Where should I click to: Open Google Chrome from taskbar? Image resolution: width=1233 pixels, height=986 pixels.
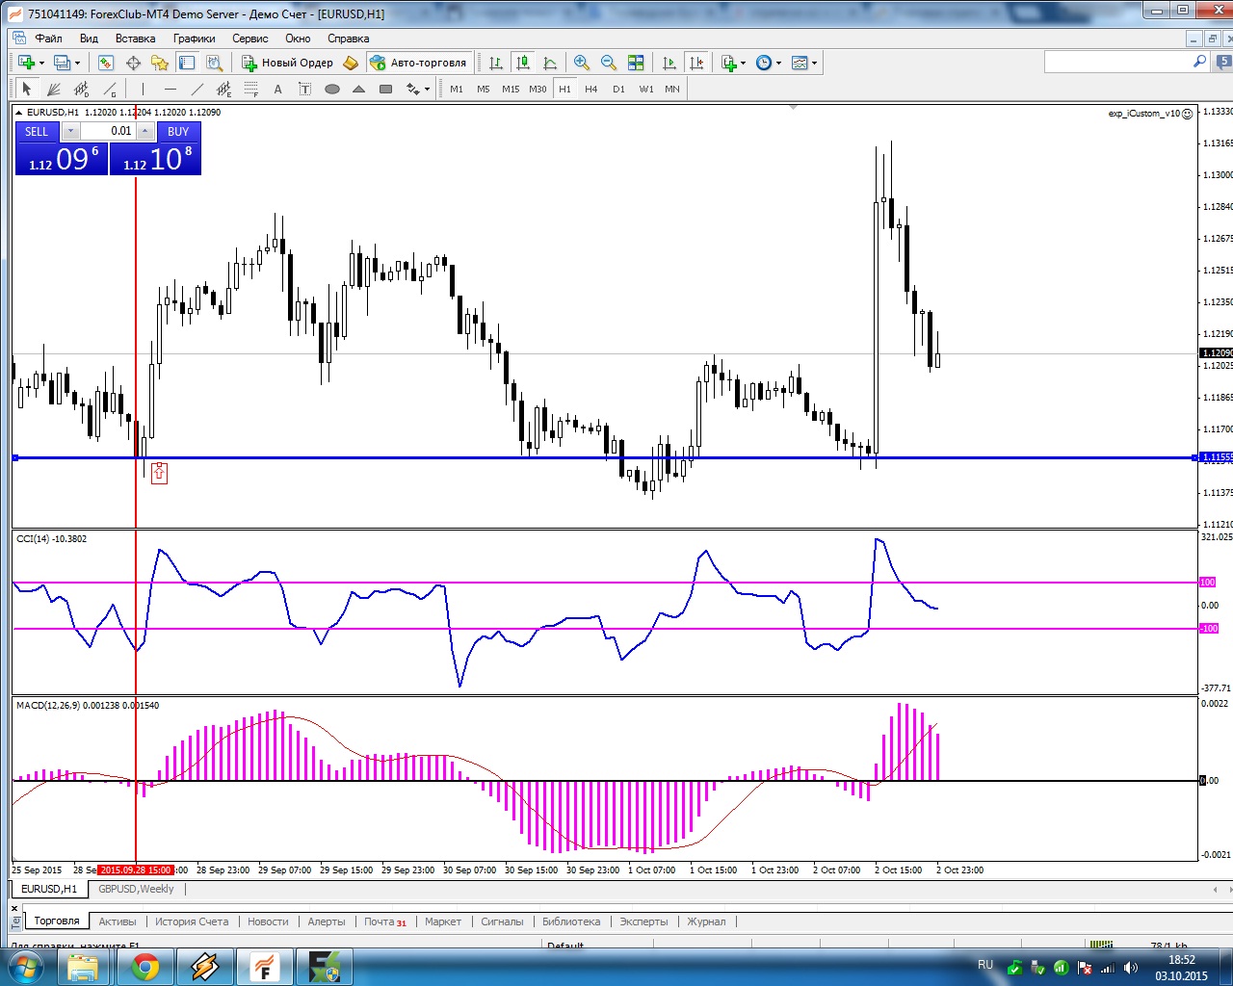pyautogui.click(x=145, y=966)
